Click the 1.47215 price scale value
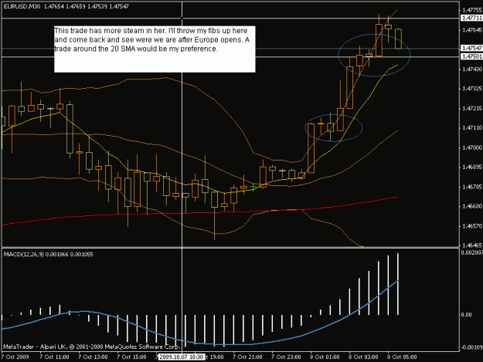This screenshot has height=362, width=483. 472,109
